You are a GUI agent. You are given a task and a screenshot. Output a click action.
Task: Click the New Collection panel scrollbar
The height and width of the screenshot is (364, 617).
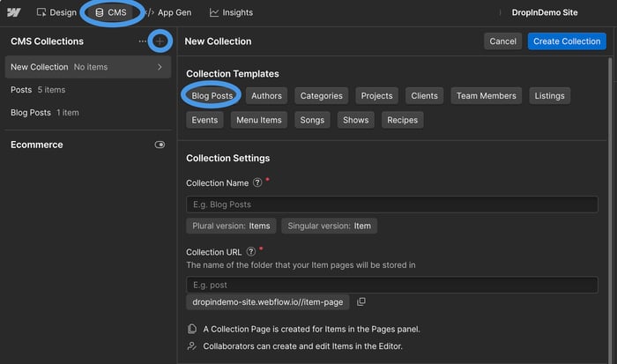click(610, 211)
